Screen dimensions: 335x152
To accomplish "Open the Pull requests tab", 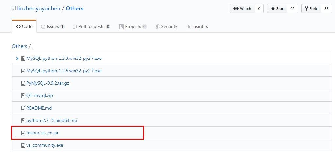I will point(92,26).
